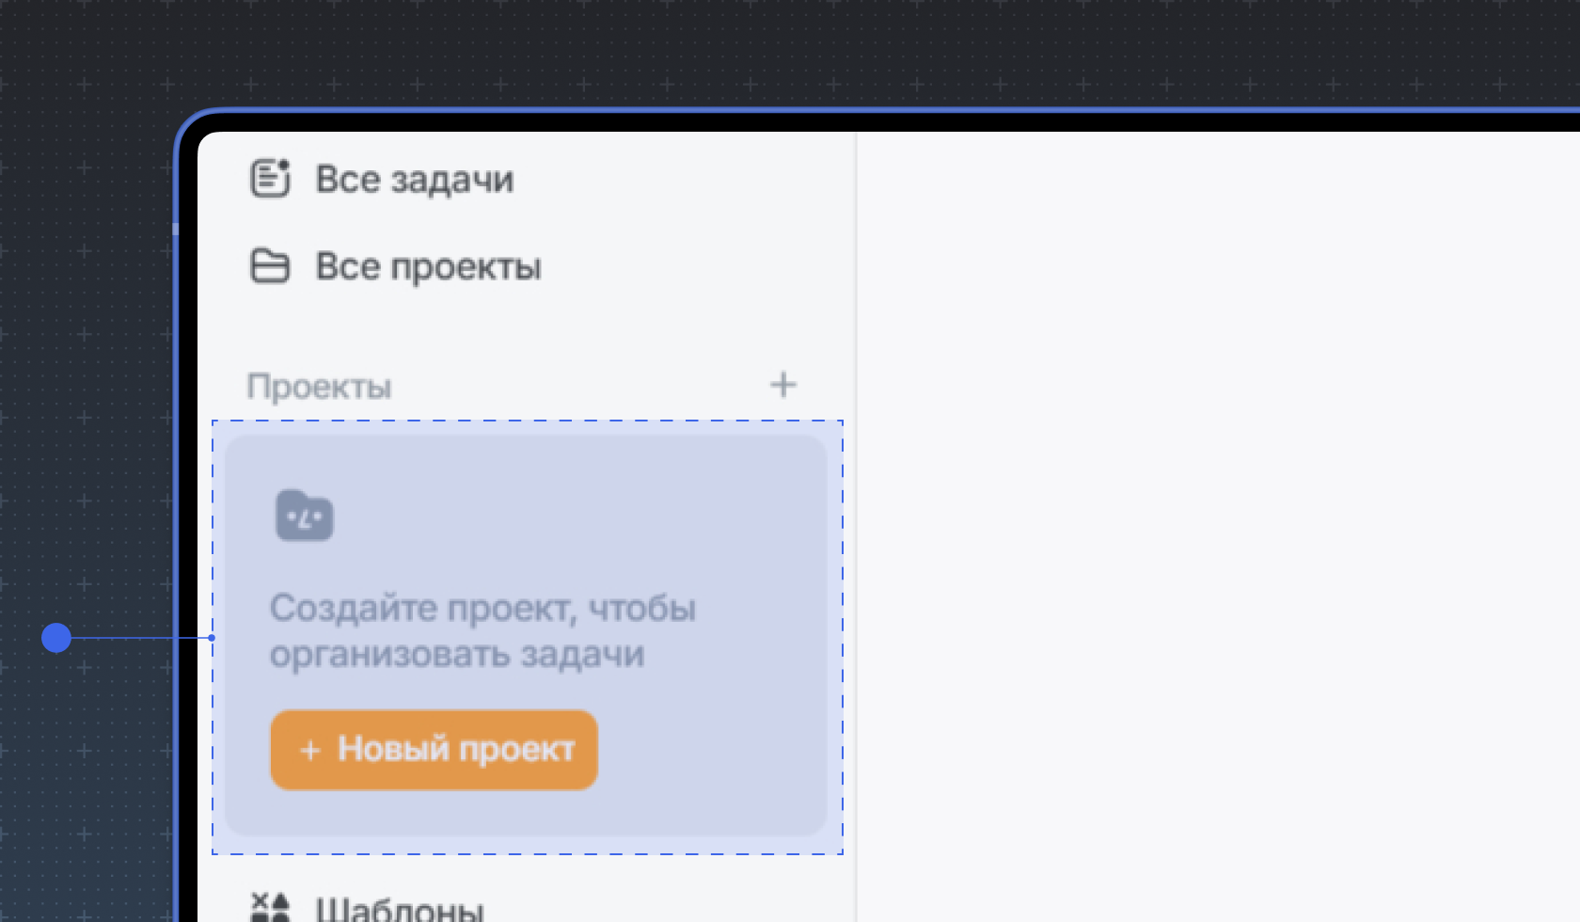Click the blue annotation dot on the left
1580x922 pixels.
tap(57, 638)
